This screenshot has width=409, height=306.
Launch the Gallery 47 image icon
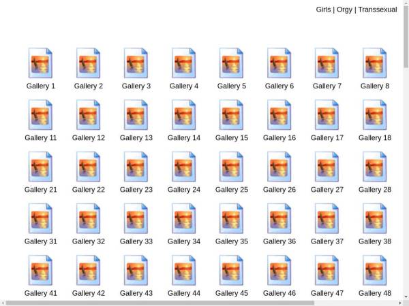point(327,270)
